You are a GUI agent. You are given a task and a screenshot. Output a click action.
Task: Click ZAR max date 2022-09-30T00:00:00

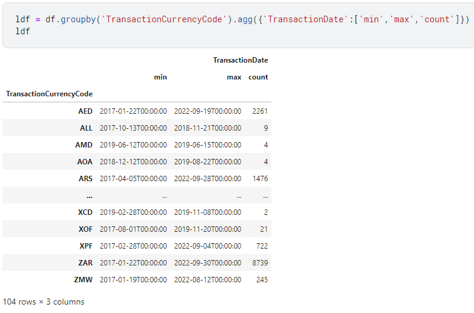[208, 263]
